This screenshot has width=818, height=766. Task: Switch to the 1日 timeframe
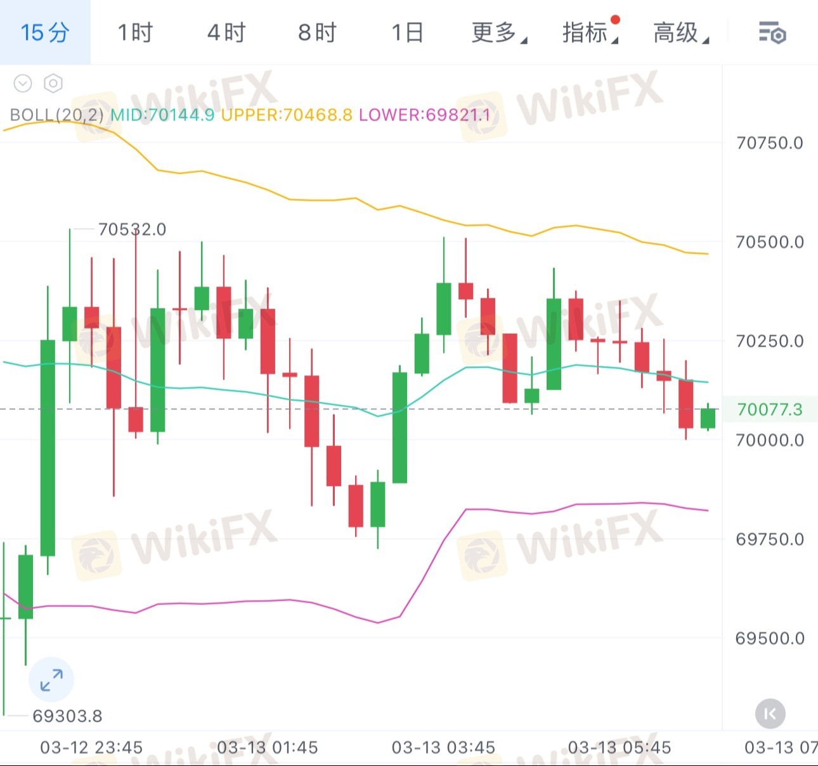point(407,32)
